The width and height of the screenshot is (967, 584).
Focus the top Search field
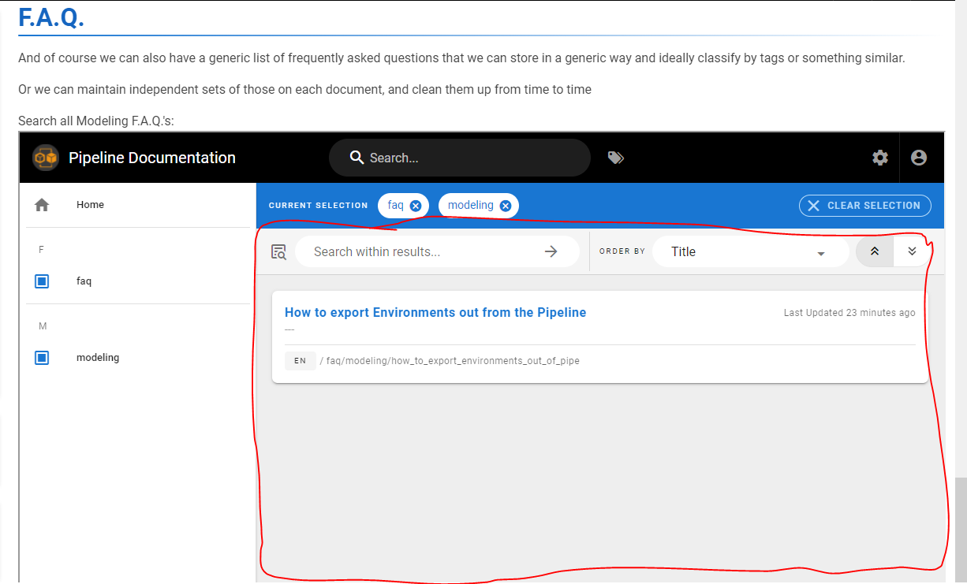[x=460, y=158]
